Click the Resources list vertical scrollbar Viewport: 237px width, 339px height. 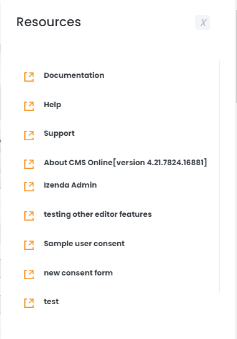(220, 176)
